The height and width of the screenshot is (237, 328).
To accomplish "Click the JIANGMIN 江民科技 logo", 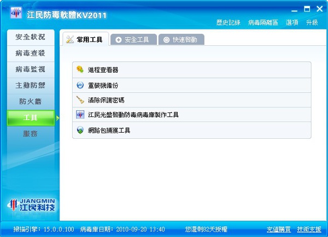I will (x=31, y=205).
